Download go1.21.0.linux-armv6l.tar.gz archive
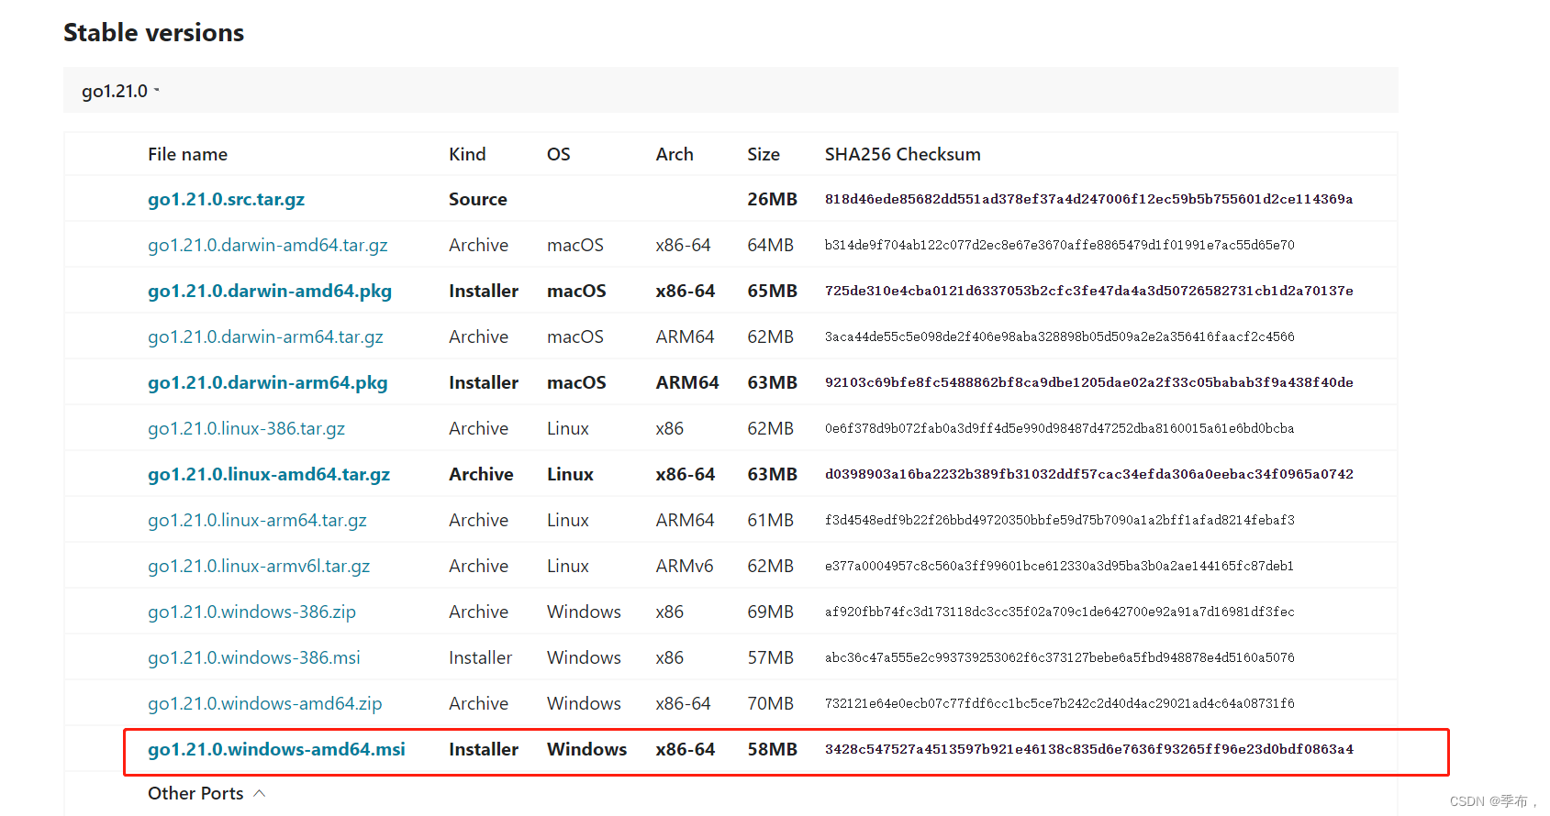1550x816 pixels. 259,566
